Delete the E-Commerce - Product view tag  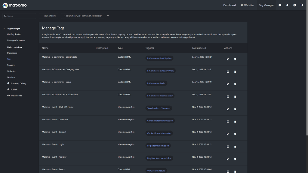(x=235, y=97)
